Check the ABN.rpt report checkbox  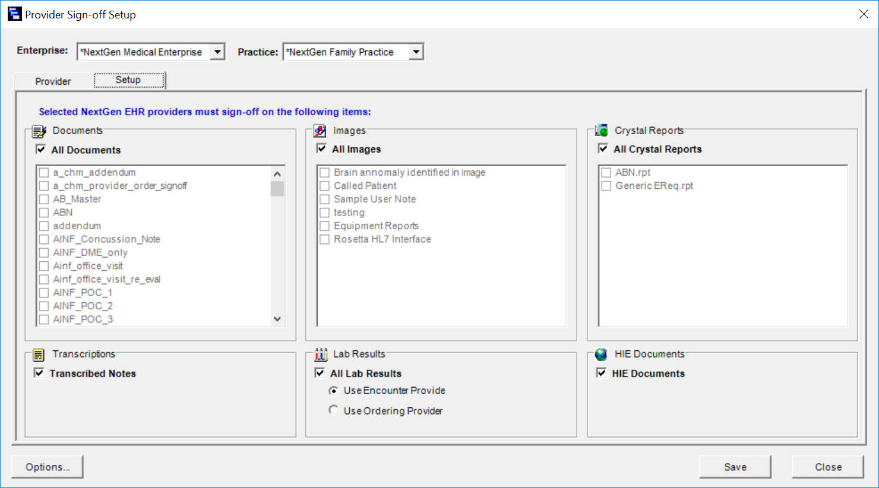pos(606,173)
